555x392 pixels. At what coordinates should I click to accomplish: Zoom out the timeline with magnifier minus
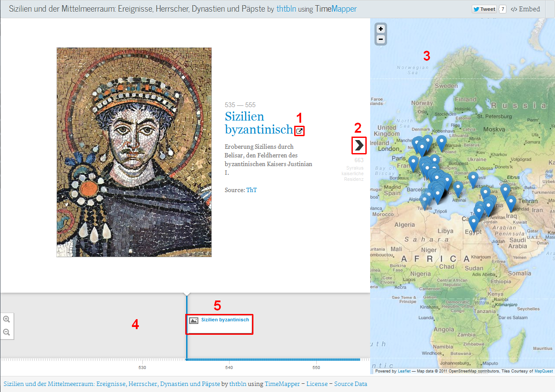click(7, 333)
